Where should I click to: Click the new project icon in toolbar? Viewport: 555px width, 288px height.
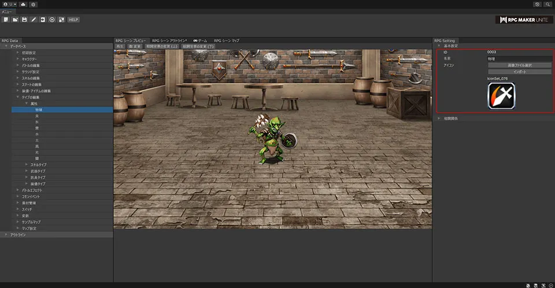5,20
